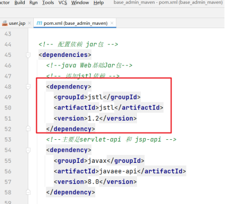Click the version 1.2 value
This screenshot has height=204, width=225.
94,118
